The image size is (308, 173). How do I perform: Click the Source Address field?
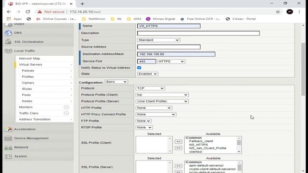coord(169,47)
